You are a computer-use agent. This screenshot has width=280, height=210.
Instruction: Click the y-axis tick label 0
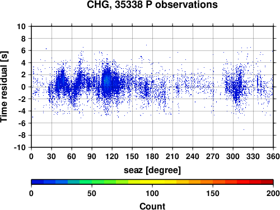24,87
